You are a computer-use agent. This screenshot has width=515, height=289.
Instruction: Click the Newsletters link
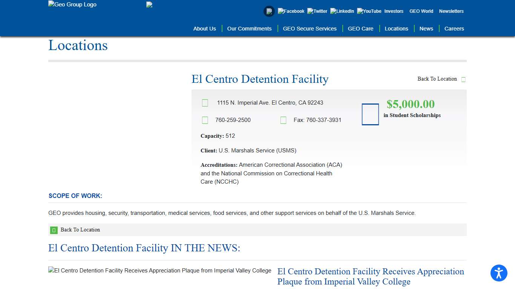(451, 11)
